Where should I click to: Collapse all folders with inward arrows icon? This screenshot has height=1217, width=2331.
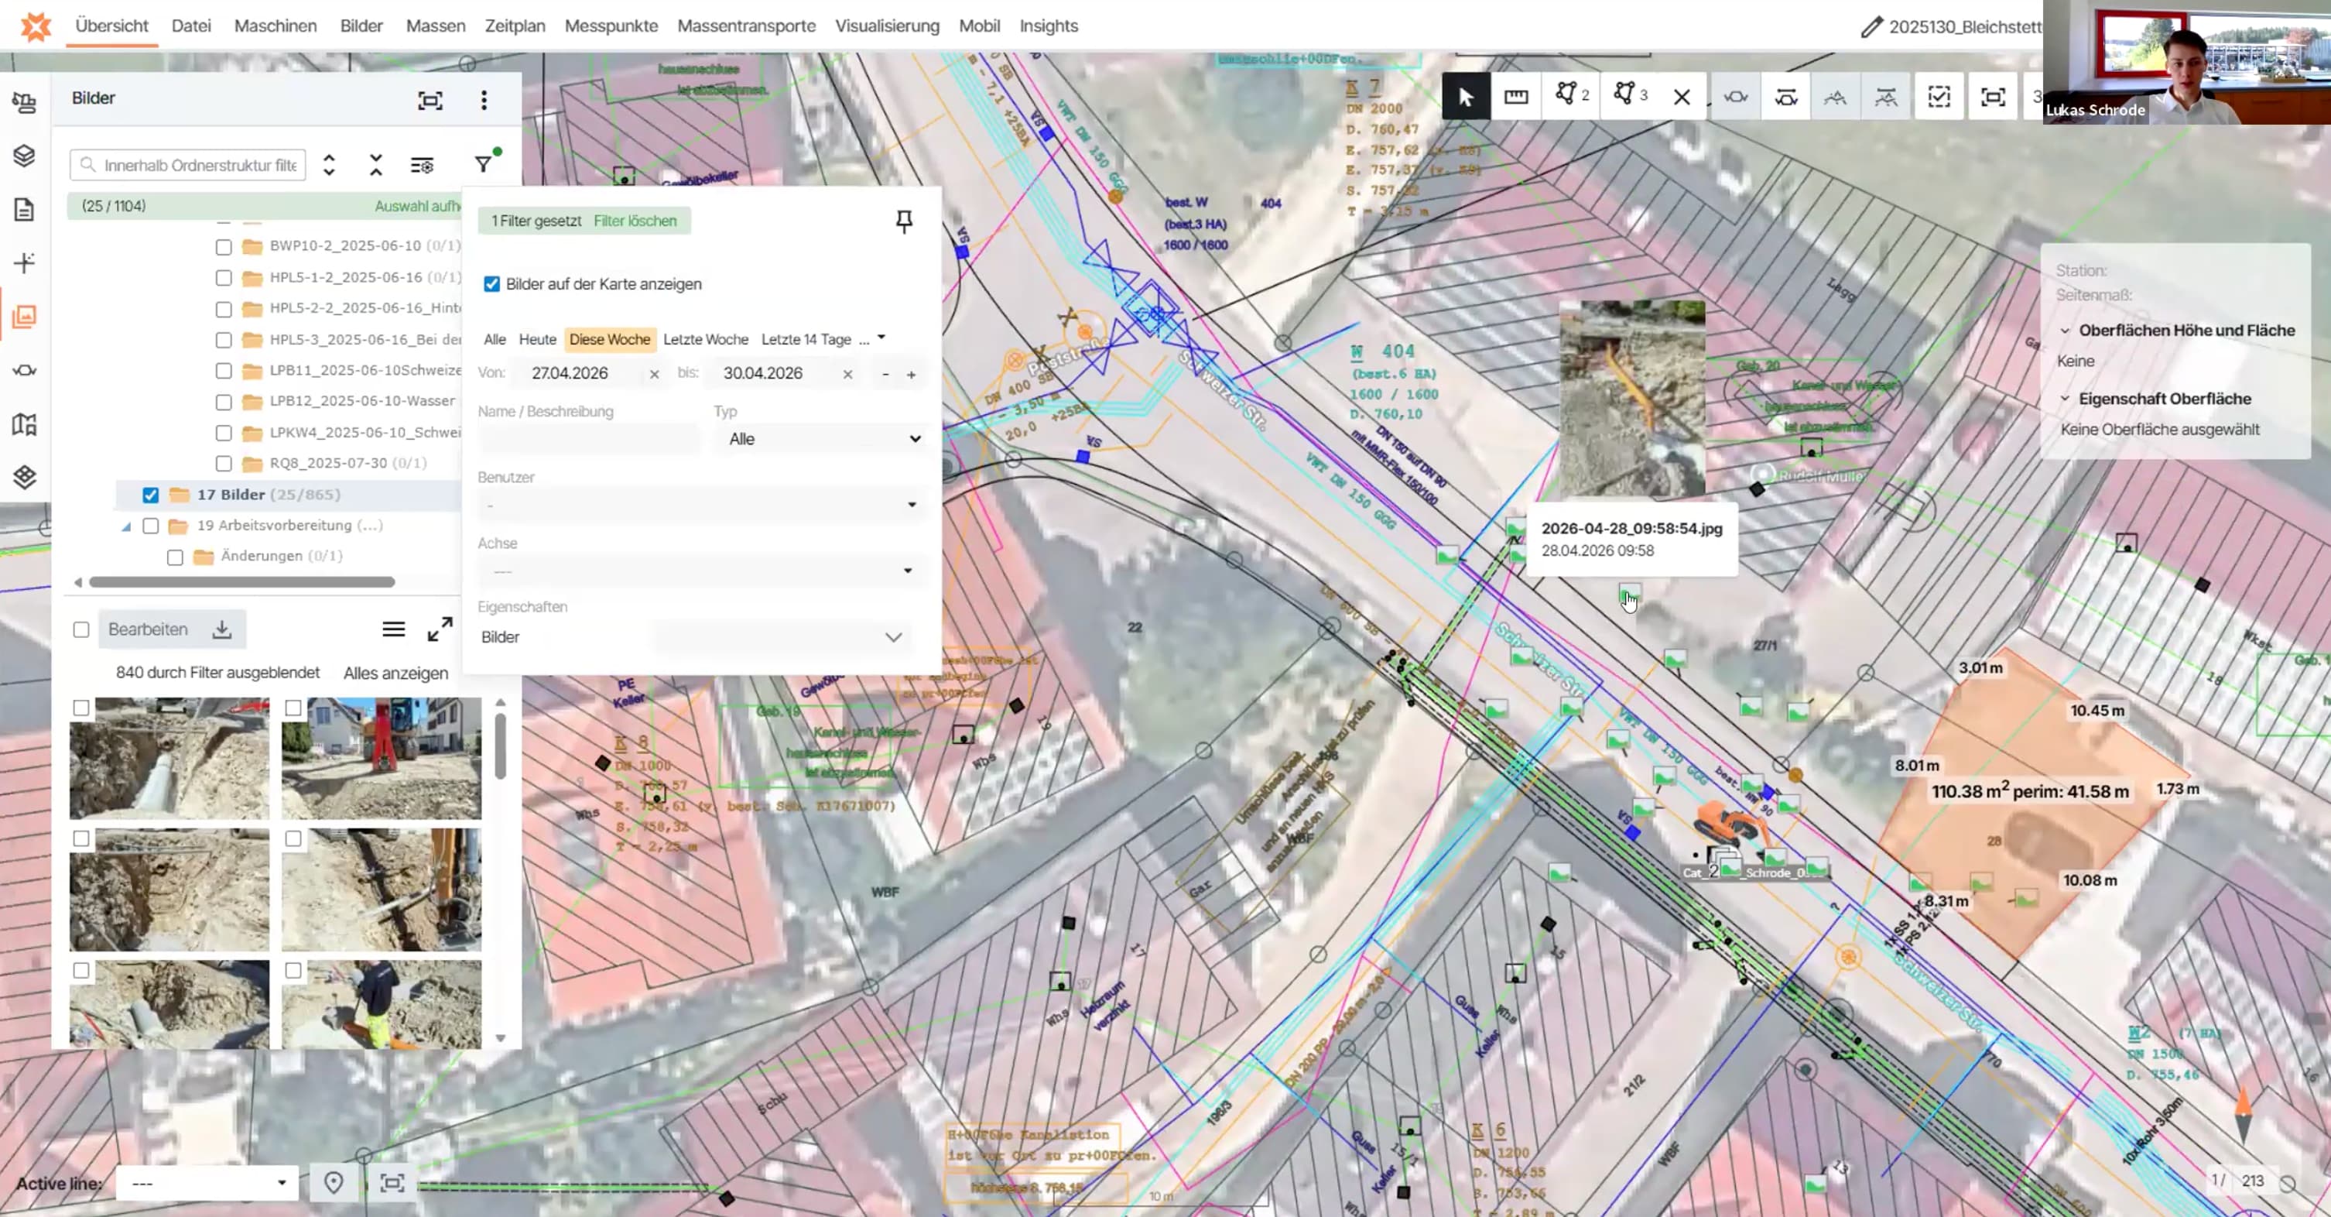375,165
